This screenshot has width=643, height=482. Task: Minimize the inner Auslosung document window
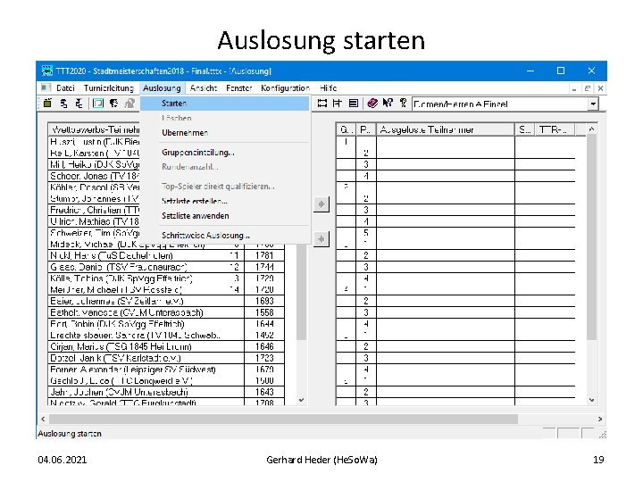click(574, 88)
